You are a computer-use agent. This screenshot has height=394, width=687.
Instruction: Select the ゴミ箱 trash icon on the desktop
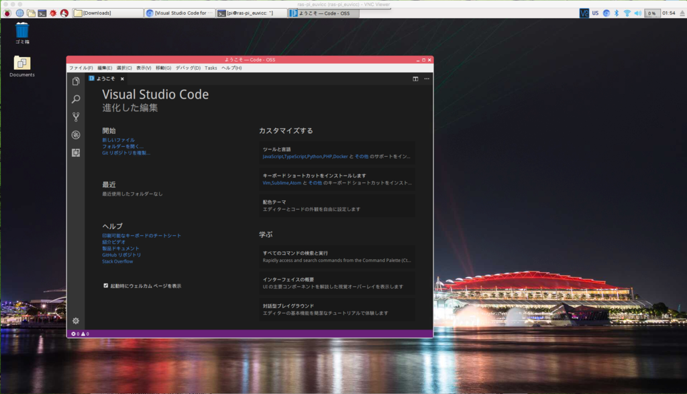[22, 34]
